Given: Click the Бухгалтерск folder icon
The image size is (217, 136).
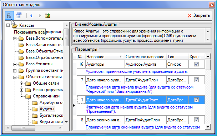Looking at the screenshot, I should coord(35,116).
